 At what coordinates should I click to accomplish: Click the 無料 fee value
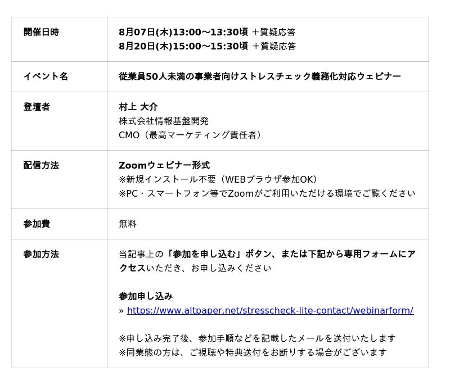coord(128,224)
